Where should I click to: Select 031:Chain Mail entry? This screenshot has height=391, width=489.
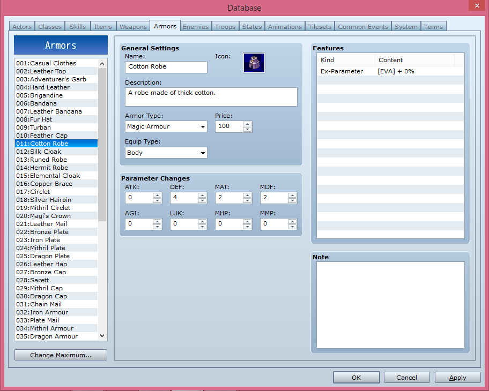click(56, 304)
